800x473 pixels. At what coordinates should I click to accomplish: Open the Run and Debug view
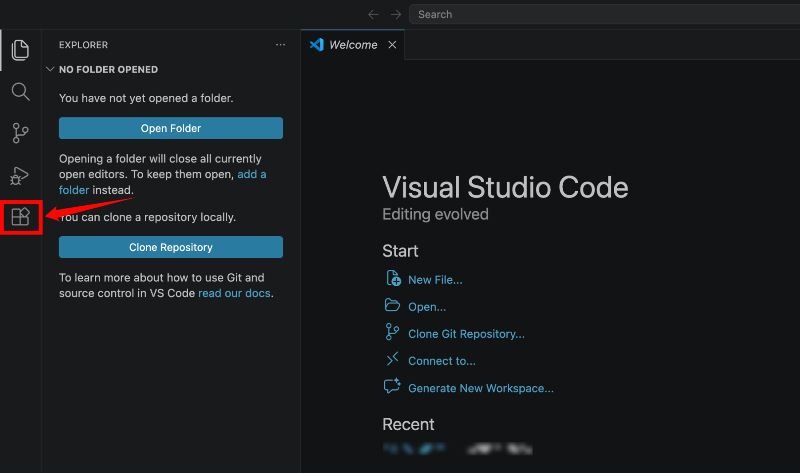20,176
